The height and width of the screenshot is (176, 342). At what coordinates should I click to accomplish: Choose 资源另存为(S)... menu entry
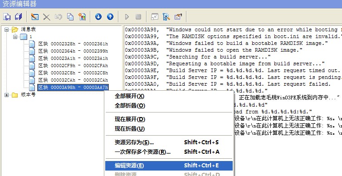tap(169, 142)
